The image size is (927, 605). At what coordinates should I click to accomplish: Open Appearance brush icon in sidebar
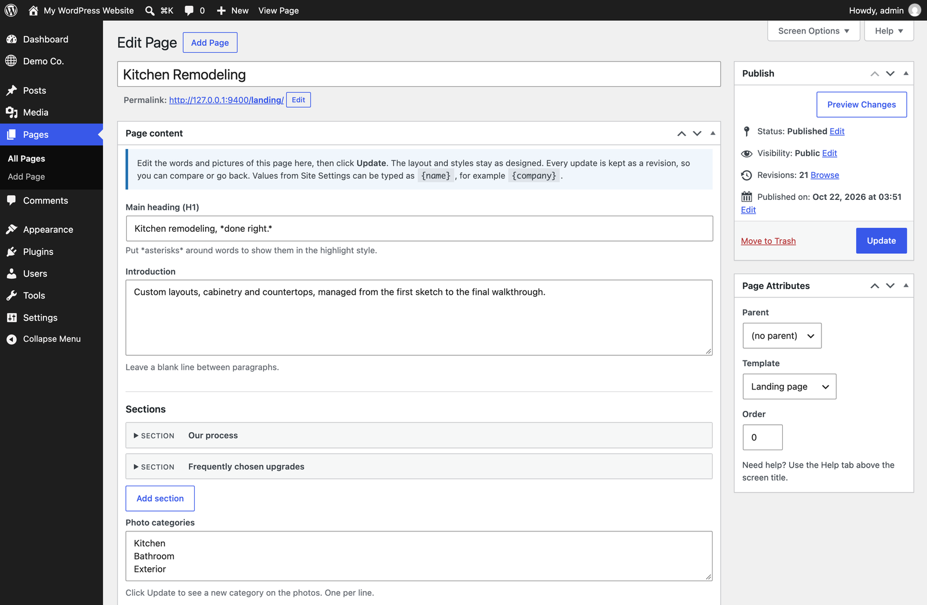click(12, 229)
